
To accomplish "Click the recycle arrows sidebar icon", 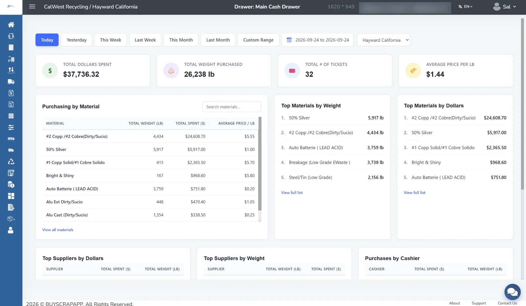I will click(x=11, y=162).
